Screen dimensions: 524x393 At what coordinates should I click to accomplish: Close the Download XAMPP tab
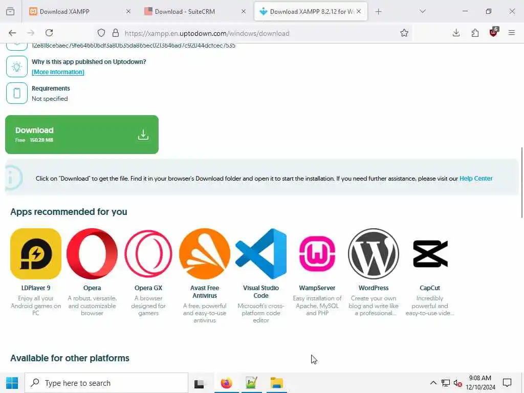128,11
